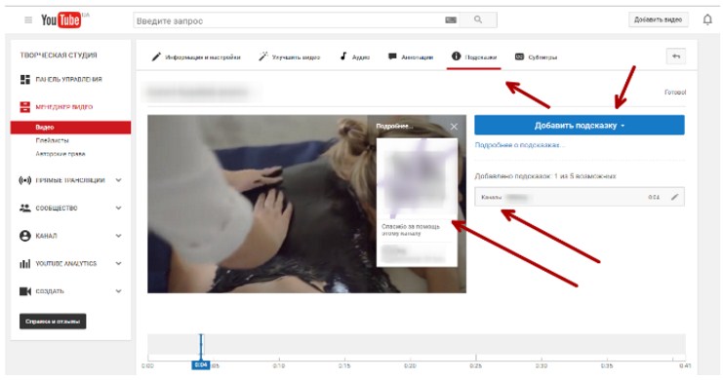Switch to Subtitles tab
This screenshot has width=723, height=380.
point(536,57)
